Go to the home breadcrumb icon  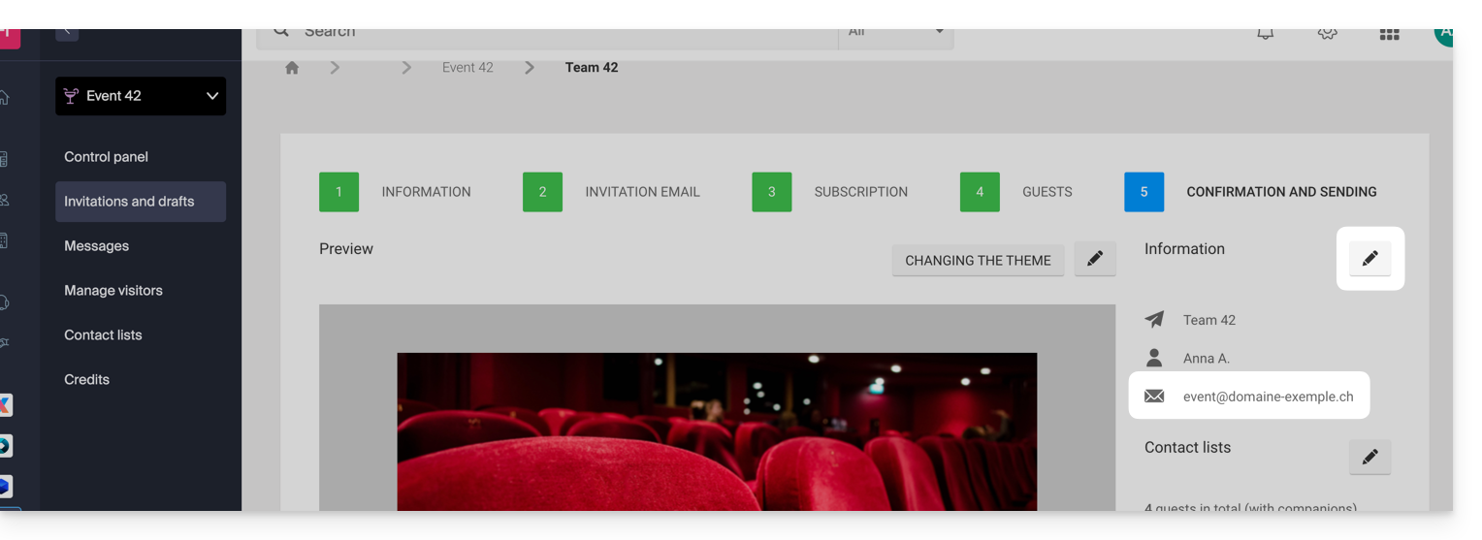click(292, 68)
